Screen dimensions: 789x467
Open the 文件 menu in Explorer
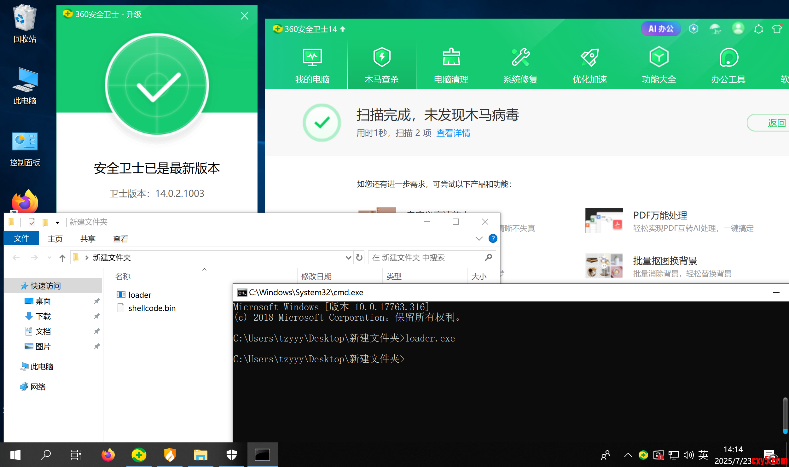(21, 238)
